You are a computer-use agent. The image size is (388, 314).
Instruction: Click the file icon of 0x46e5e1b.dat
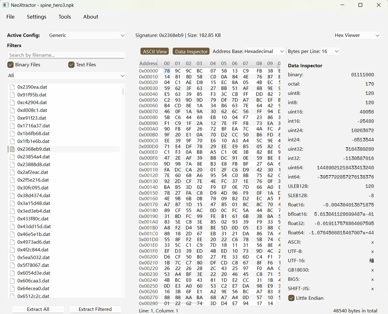click(x=12, y=234)
